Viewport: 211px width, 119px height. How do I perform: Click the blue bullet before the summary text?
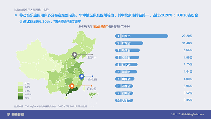16,15
